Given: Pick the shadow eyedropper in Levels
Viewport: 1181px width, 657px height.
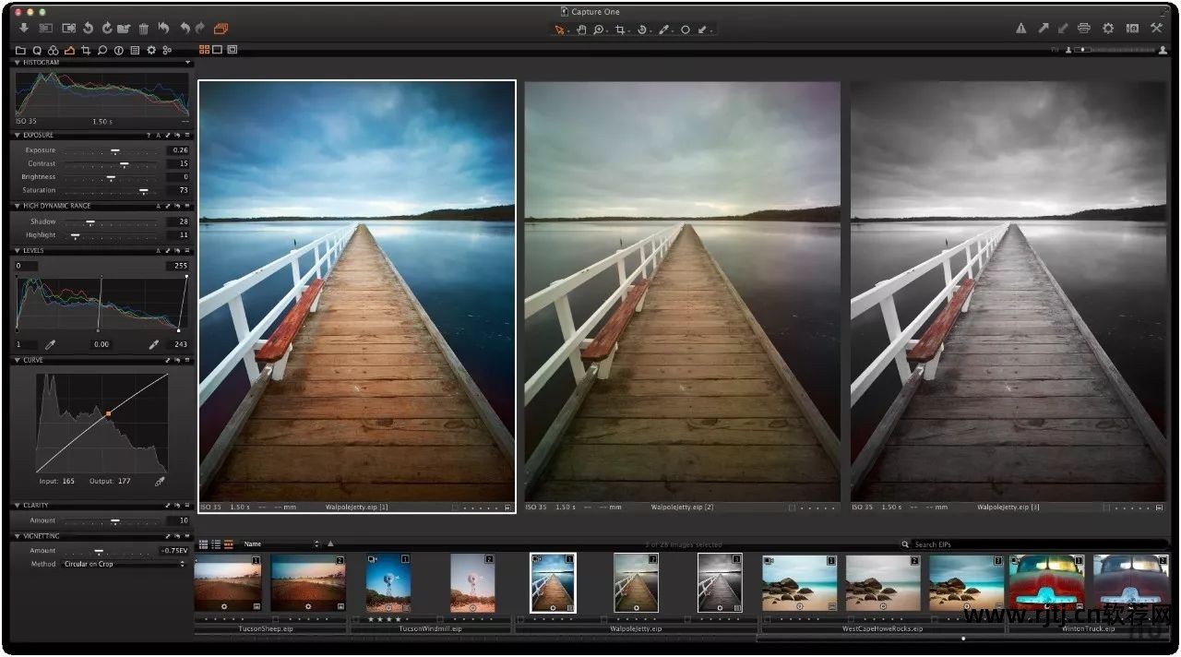Looking at the screenshot, I should pyautogui.click(x=51, y=344).
